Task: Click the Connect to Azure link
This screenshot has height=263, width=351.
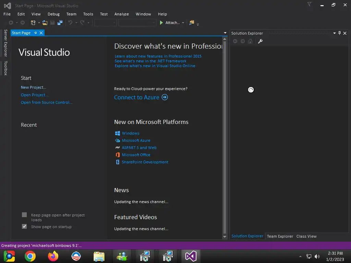Action: coord(137,97)
